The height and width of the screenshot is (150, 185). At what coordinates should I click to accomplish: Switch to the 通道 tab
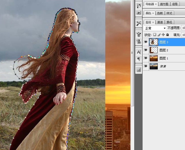click(160, 22)
